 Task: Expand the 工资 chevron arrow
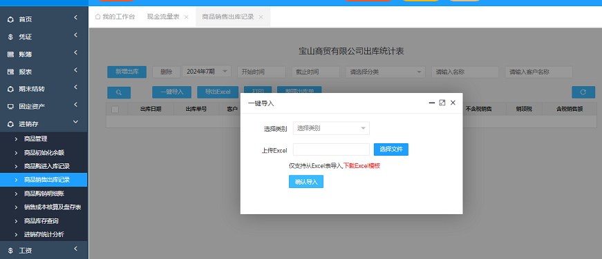(x=75, y=249)
